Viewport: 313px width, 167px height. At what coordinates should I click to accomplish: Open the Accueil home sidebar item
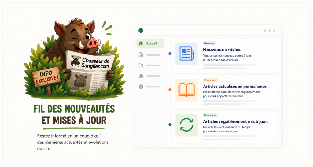[150, 43]
